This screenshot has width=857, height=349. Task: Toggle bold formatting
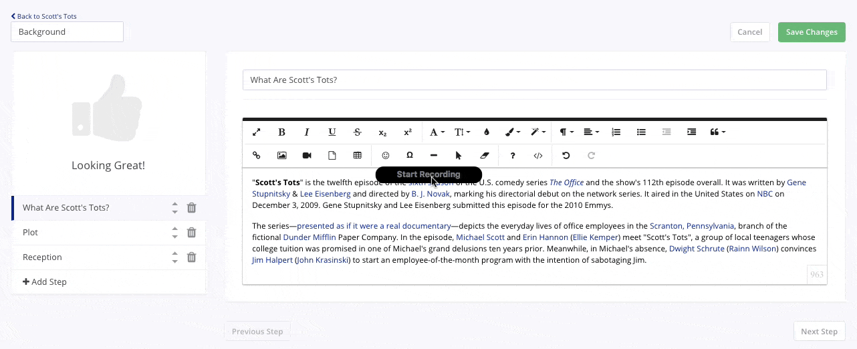point(281,132)
